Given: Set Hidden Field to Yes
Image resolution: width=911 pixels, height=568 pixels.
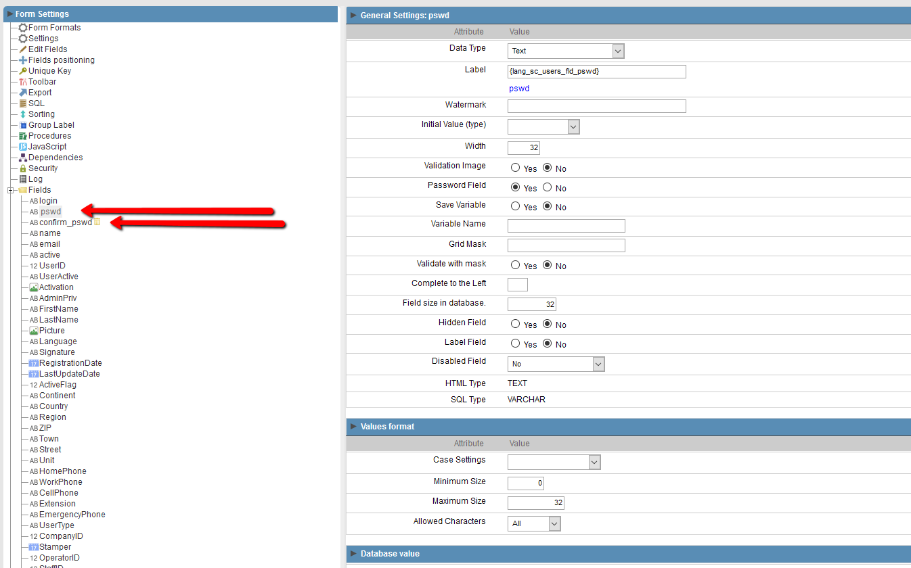Looking at the screenshot, I should pyautogui.click(x=516, y=324).
